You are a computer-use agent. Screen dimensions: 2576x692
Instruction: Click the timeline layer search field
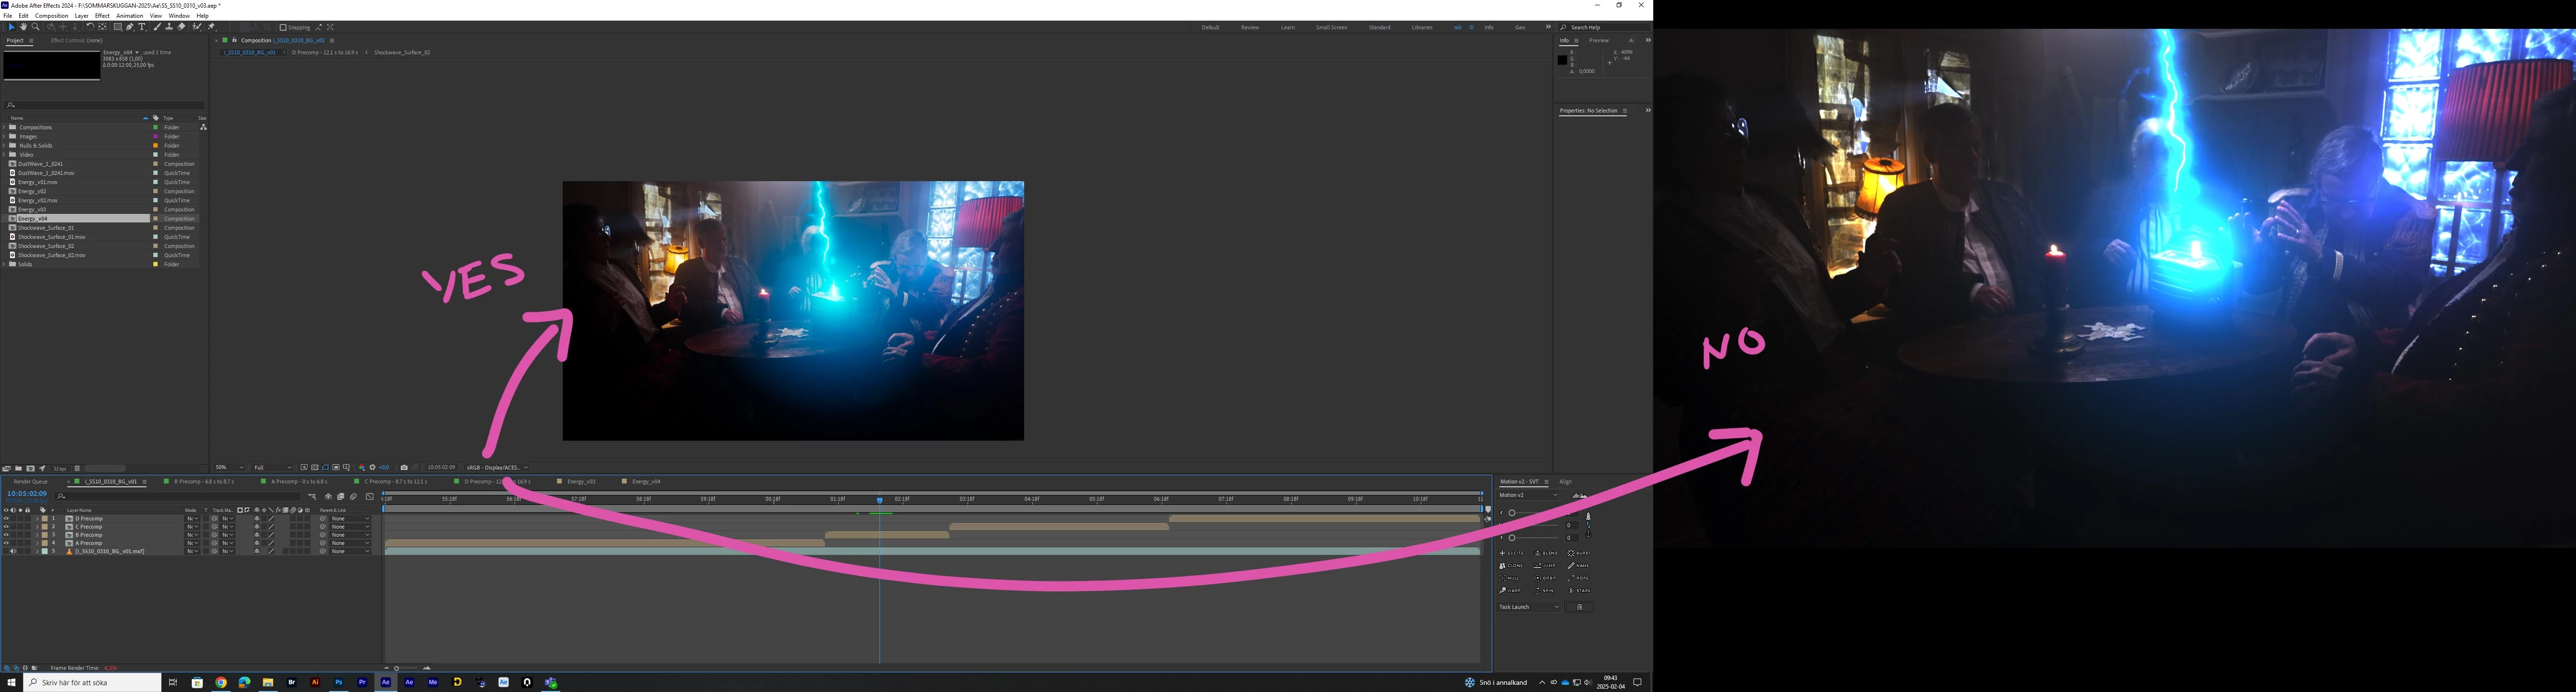[x=180, y=496]
